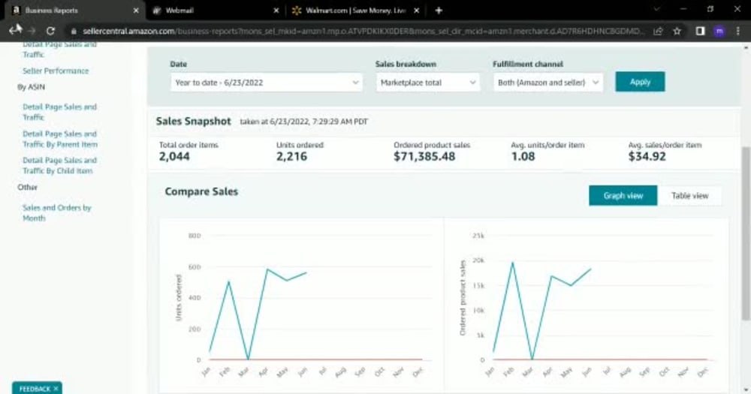The image size is (751, 394).
Task: Open the Sales breakdown dropdown
Action: click(x=427, y=83)
